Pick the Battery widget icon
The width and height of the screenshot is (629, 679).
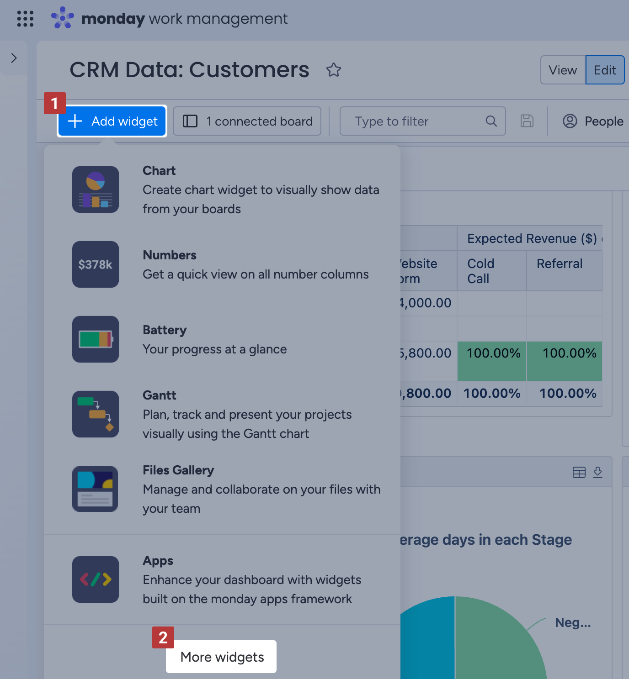click(96, 339)
